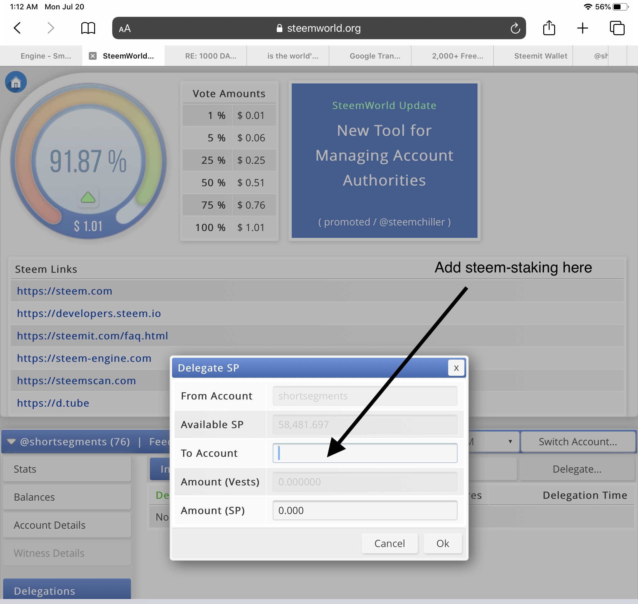Click the green voting power up arrow

point(88,197)
